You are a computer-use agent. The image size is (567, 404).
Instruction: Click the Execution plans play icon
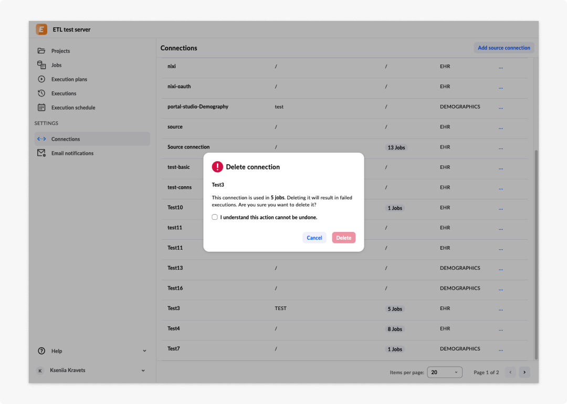(41, 79)
